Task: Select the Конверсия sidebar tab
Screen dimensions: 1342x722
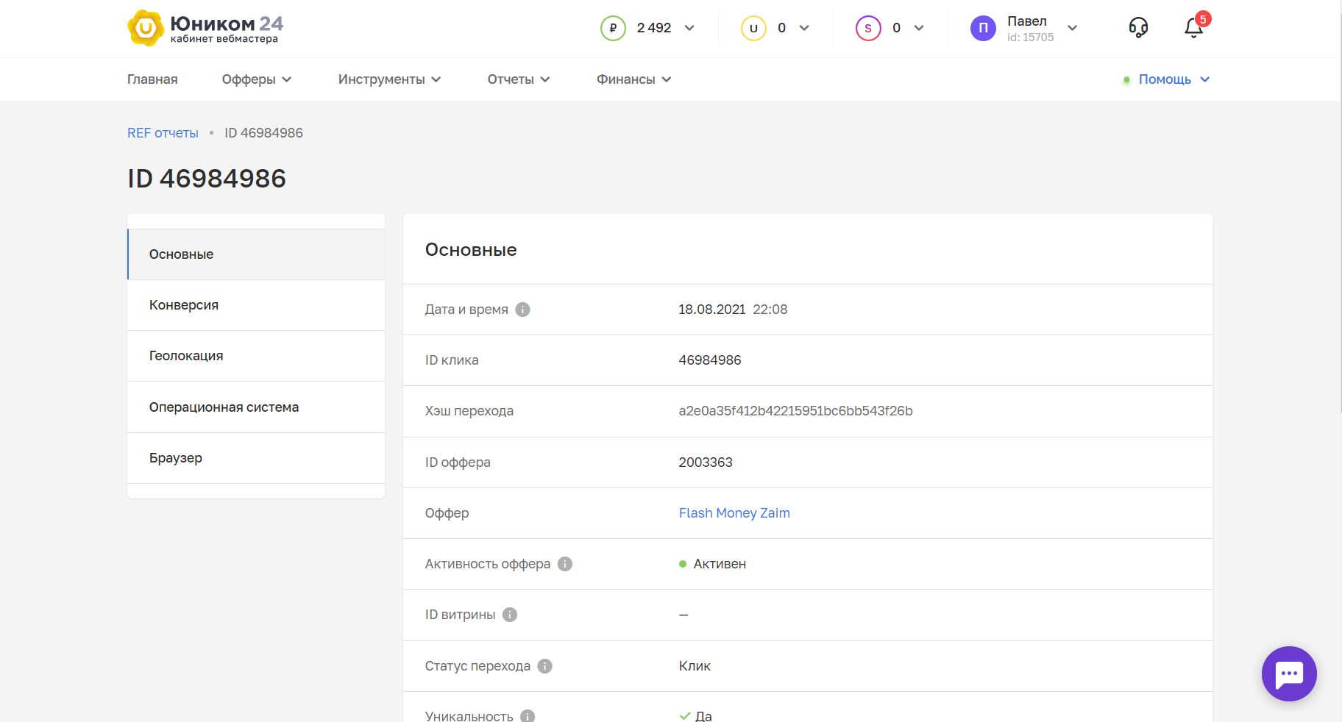Action: [256, 305]
